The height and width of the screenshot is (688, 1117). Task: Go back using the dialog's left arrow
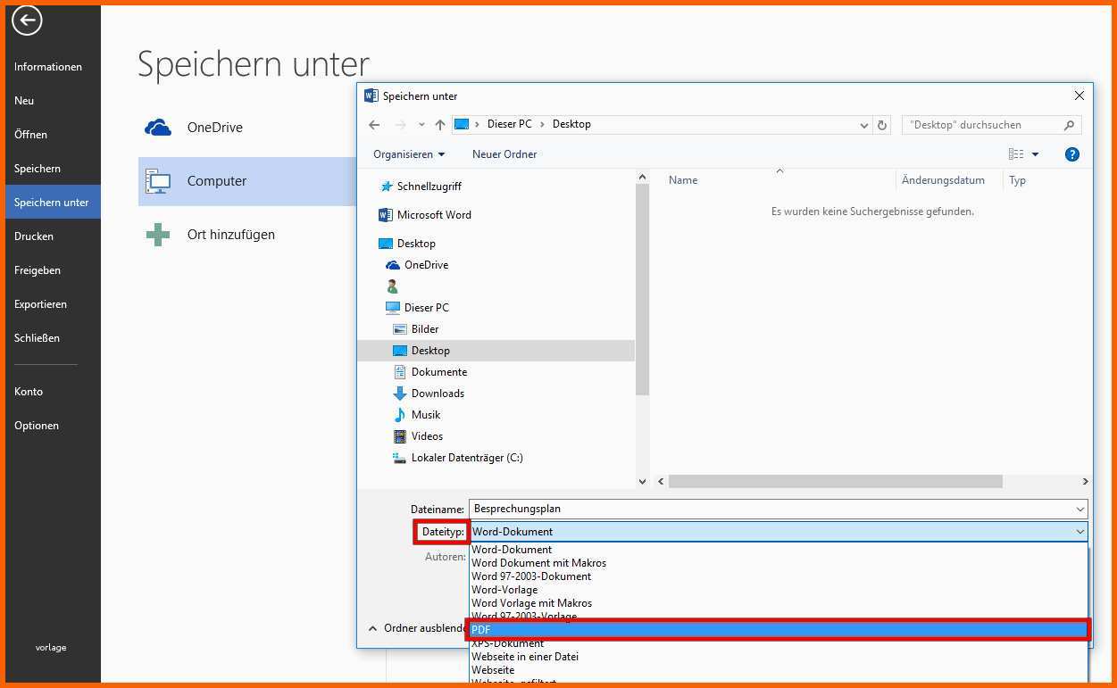click(374, 125)
